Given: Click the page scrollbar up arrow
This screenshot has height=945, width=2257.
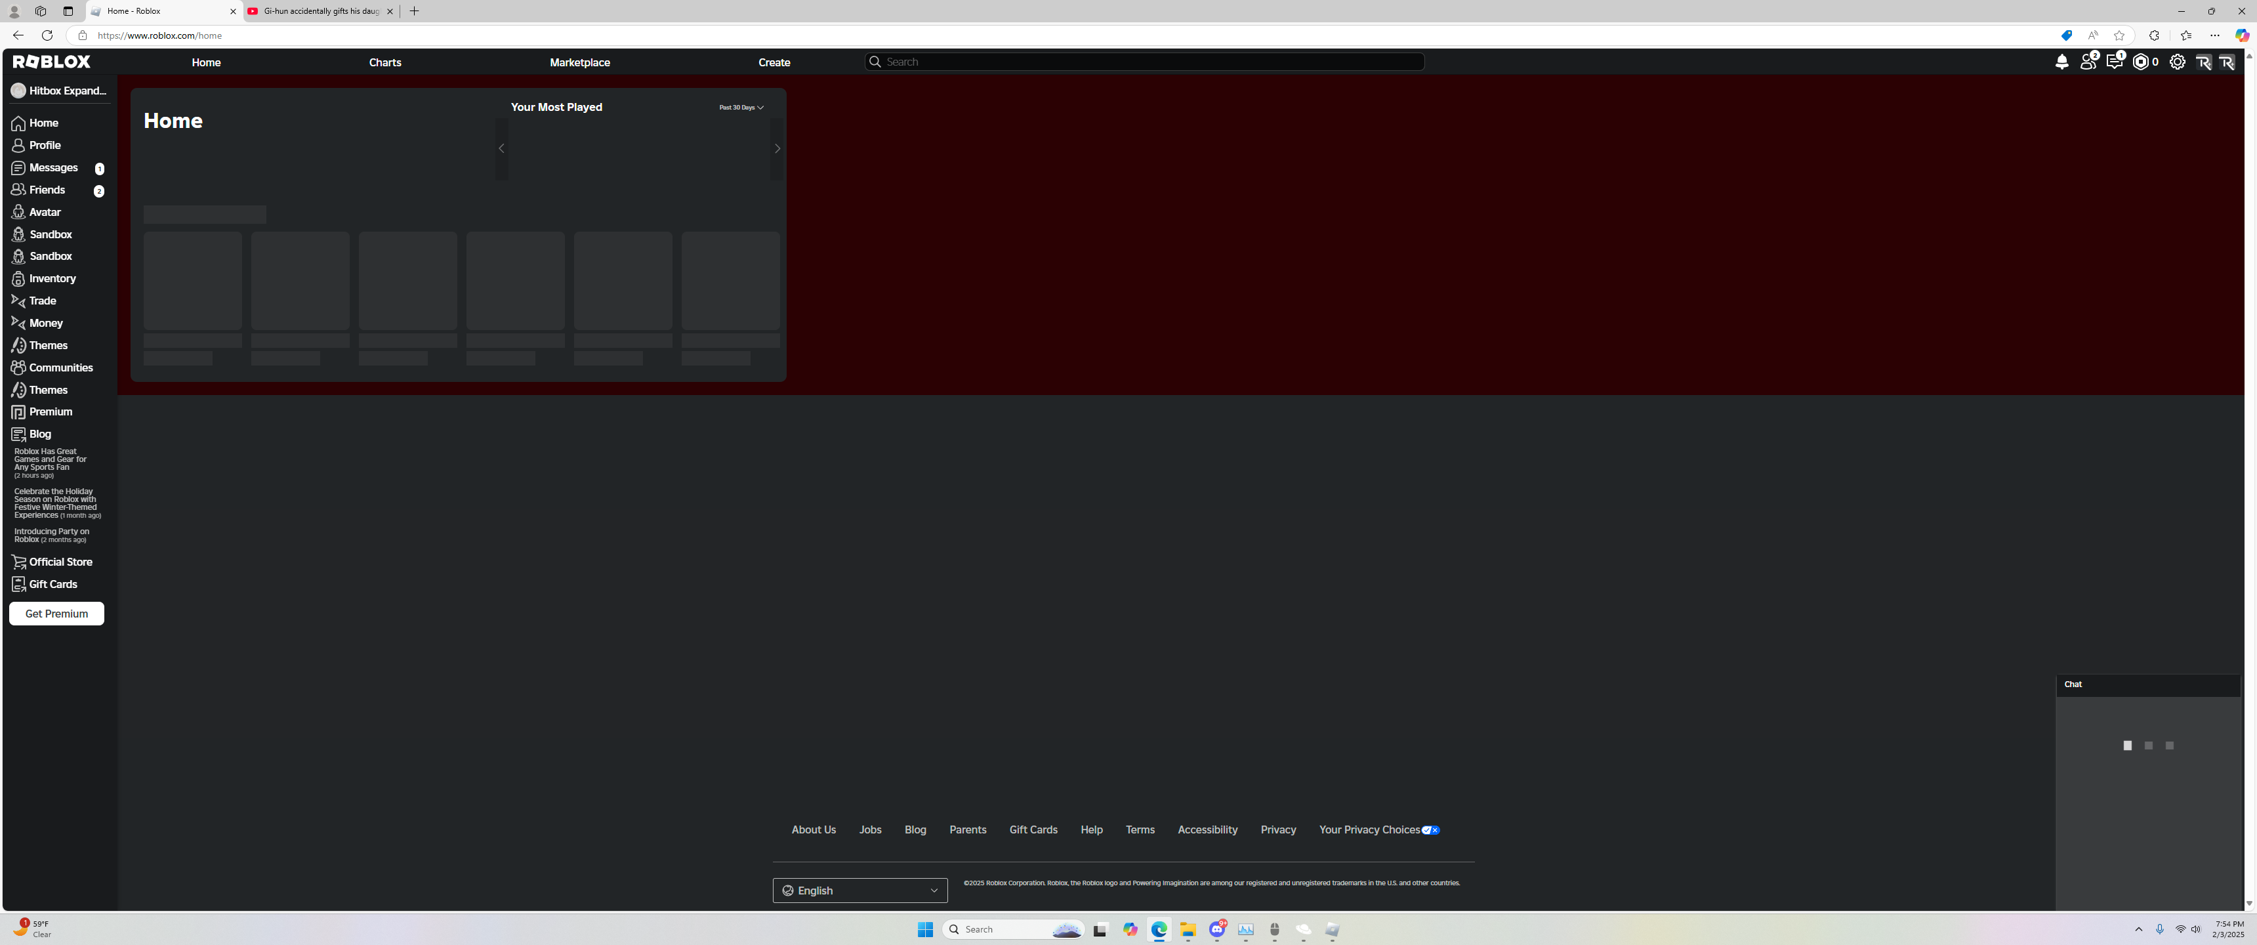Looking at the screenshot, I should pyautogui.click(x=2248, y=56).
